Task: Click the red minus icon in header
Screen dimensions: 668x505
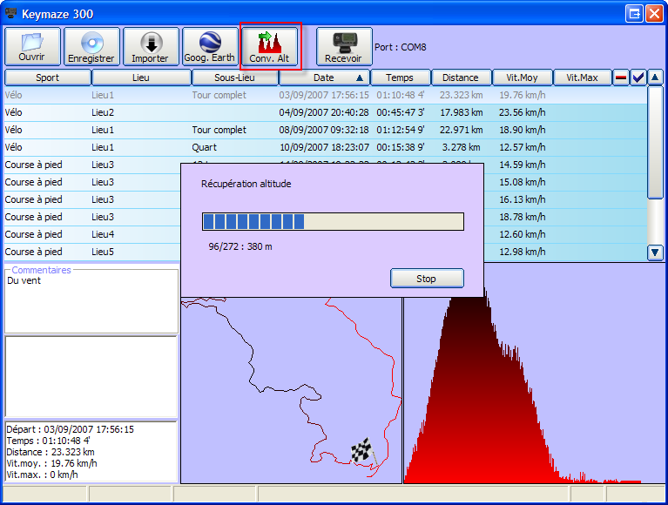Action: pos(621,77)
